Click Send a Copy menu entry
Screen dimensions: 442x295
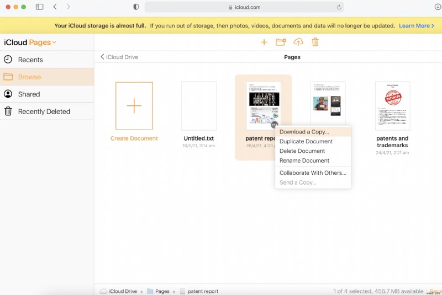coord(313,183)
